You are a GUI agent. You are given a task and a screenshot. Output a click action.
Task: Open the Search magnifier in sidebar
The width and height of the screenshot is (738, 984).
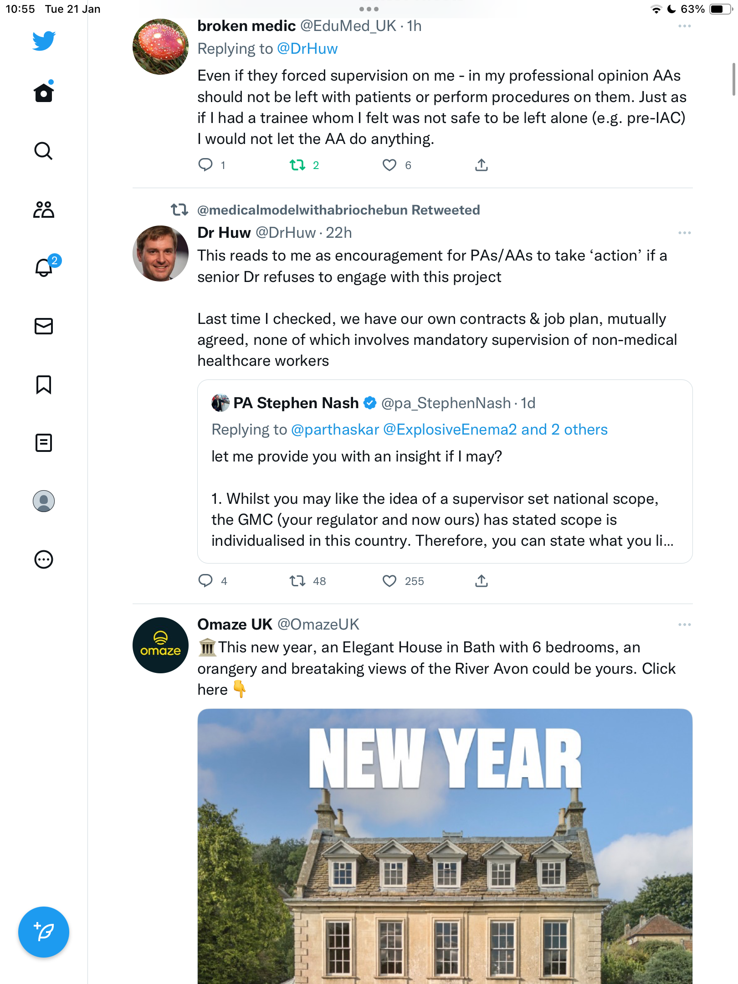pos(44,151)
